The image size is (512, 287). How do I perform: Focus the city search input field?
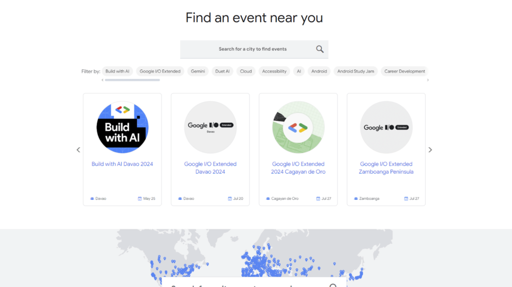pos(254,49)
